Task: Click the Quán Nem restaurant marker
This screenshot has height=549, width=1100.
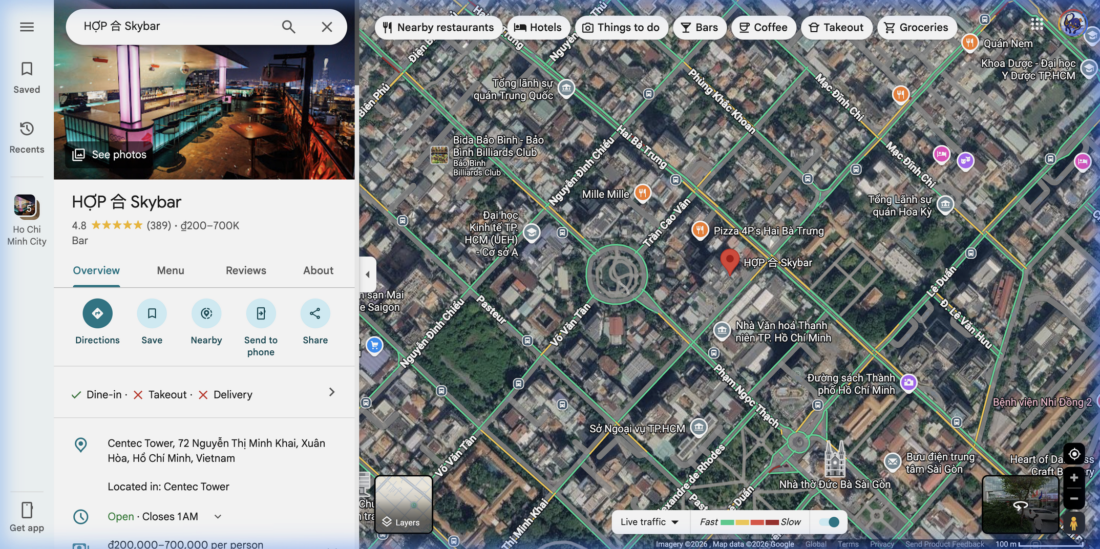Action: [969, 43]
